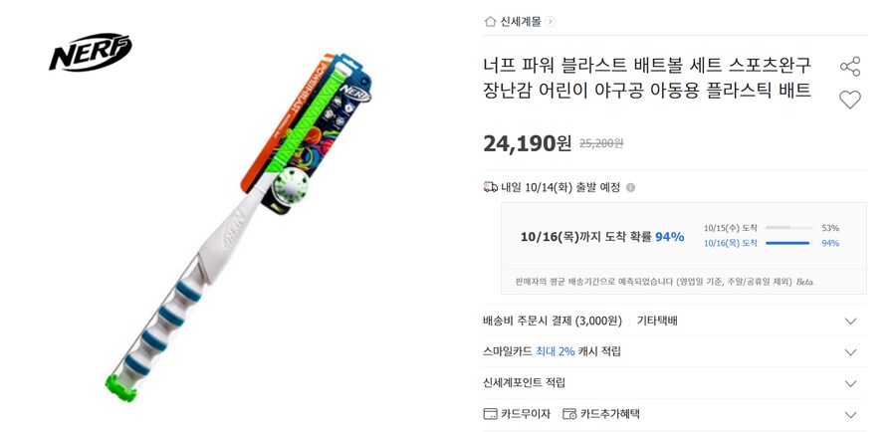Click the NERF brand logo
Viewport: 896px width, 432px height.
pyautogui.click(x=91, y=52)
